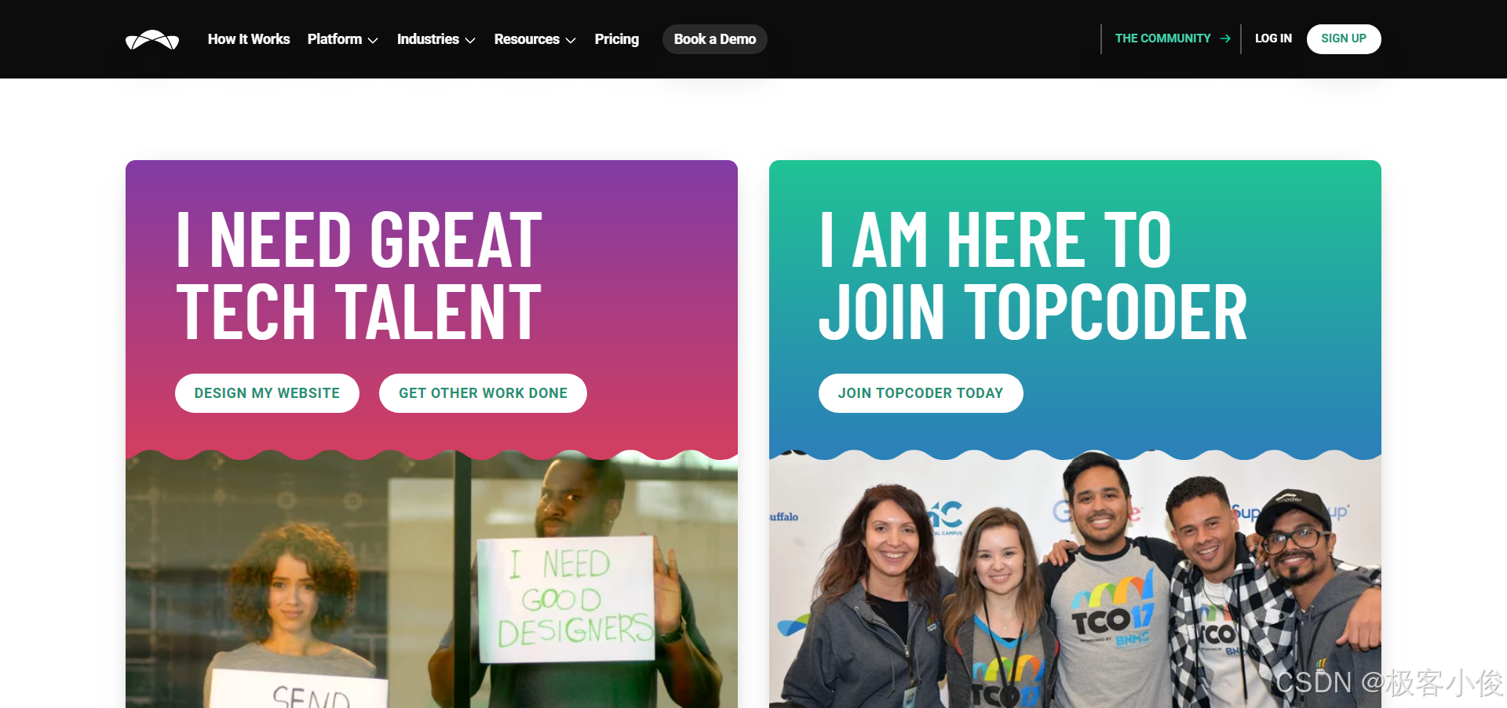Viewport: 1507px width, 708px height.
Task: Open The Community link
Action: tap(1163, 38)
